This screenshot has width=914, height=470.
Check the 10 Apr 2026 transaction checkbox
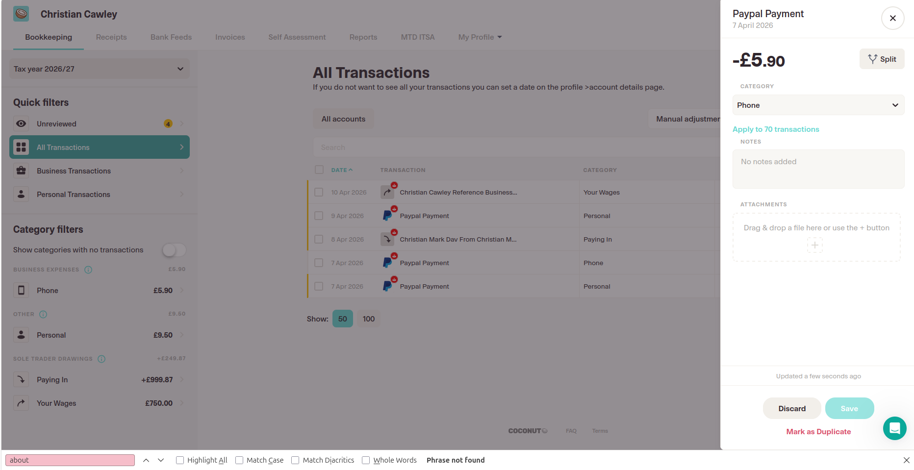tap(319, 192)
